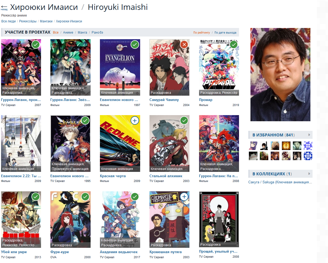Open В КОЛЛЕКЦИЯХ (1) heading
The image size is (328, 263).
click(x=272, y=174)
